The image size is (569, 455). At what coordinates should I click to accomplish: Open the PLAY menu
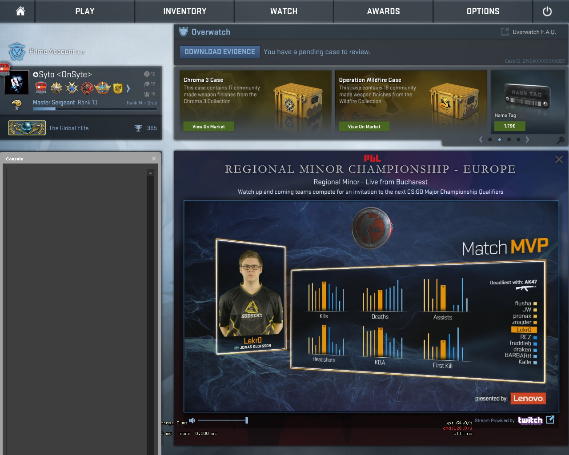[85, 11]
